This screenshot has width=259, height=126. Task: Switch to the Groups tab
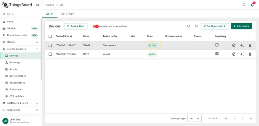pyautogui.click(x=68, y=14)
